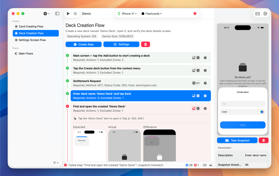Open the Expected snapshot thumbnail
Screen dimensions: 279x176
(x=89, y=145)
